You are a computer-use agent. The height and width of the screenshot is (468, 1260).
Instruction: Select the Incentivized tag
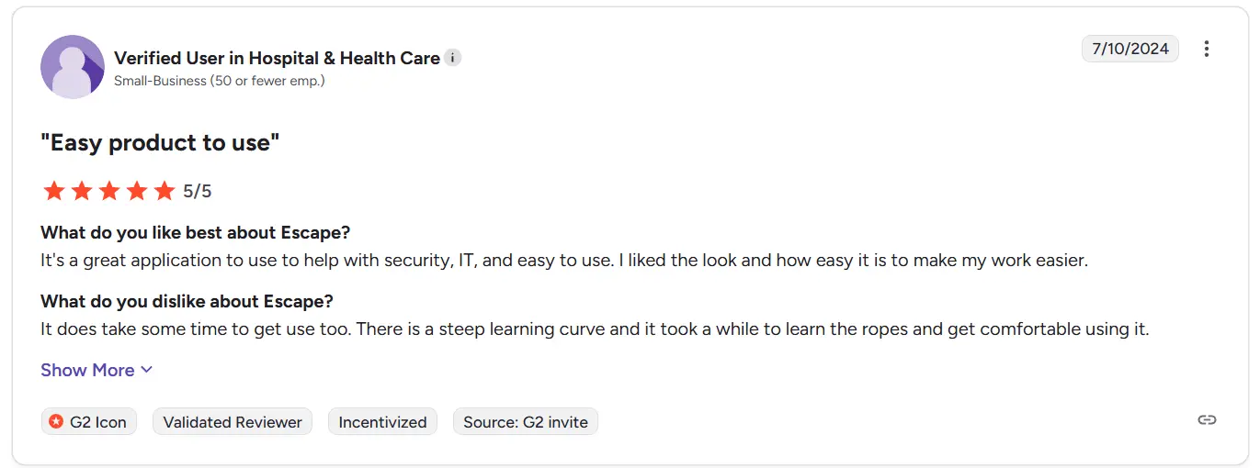coord(382,422)
